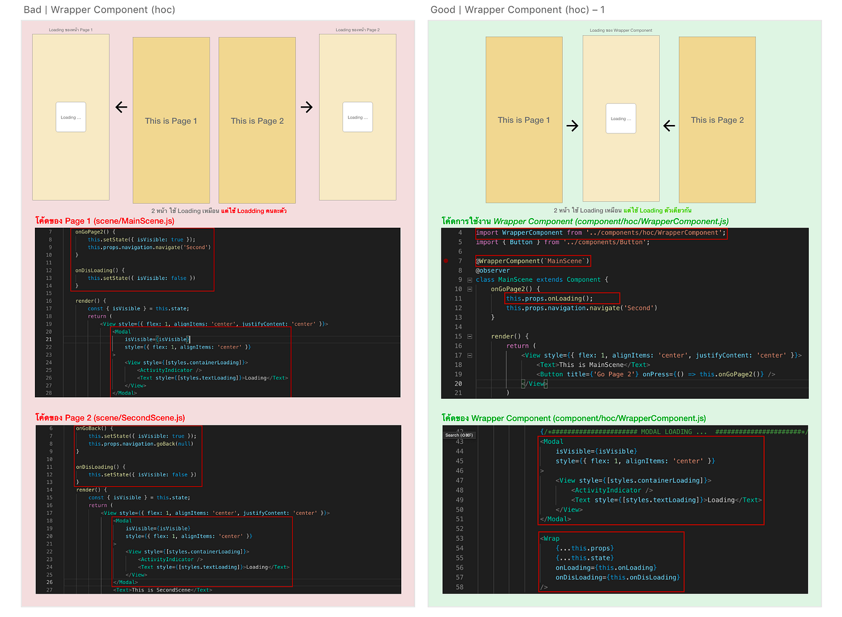Collapse the onGoPage2 method fold on line 10
Screen dimensions: 842x617
470,289
